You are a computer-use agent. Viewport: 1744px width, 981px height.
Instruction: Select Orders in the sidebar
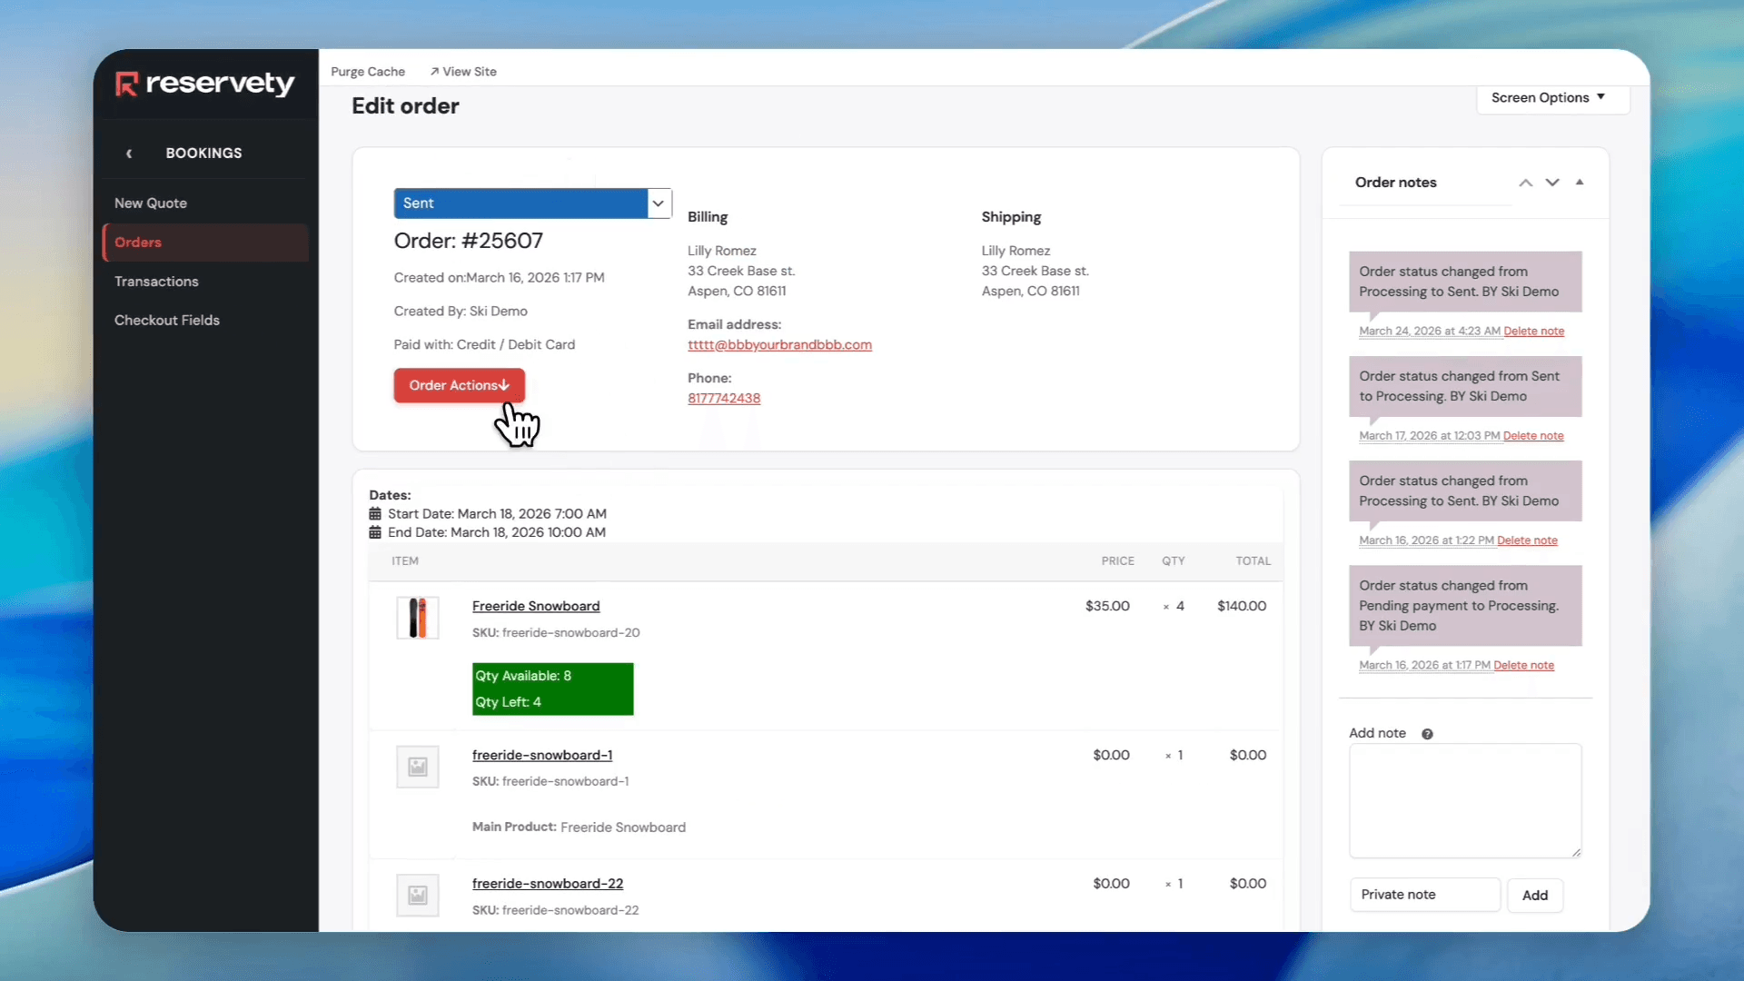point(206,243)
